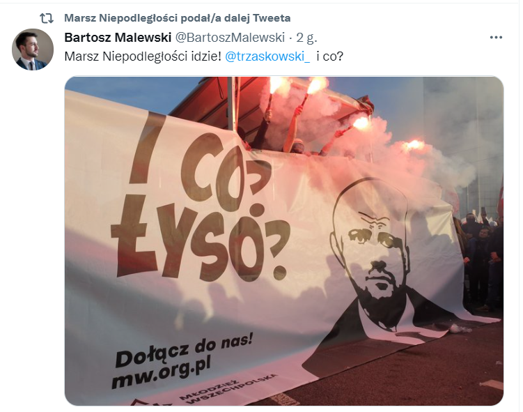Viewport: 523px width, 412px height.
Task: Click the 'Dołącz do nas!' text in photo
Action: (x=184, y=350)
